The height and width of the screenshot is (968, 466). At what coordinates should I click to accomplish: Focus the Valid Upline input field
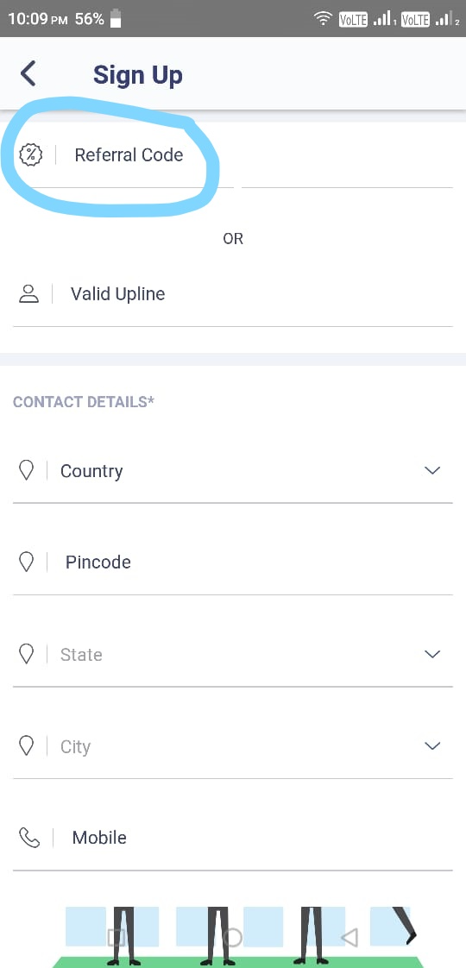click(x=233, y=294)
